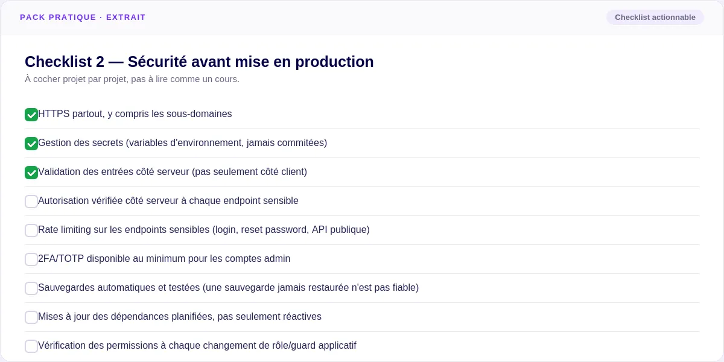Tick the Sauvegardes automatiques checkbox
Screen dimensions: 724x362
[31, 288]
